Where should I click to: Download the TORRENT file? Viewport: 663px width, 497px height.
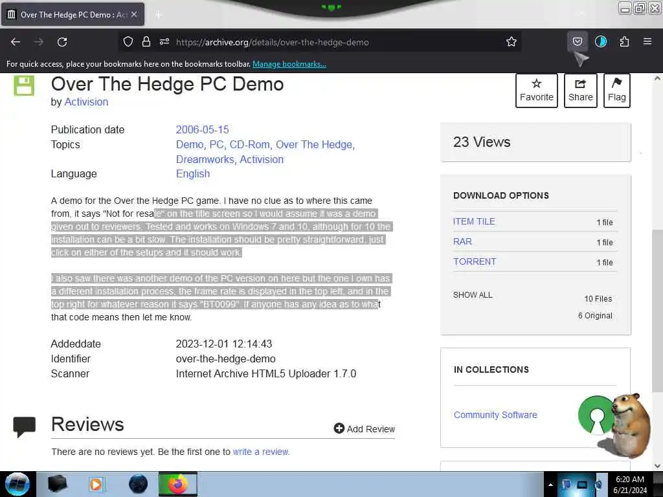(475, 261)
